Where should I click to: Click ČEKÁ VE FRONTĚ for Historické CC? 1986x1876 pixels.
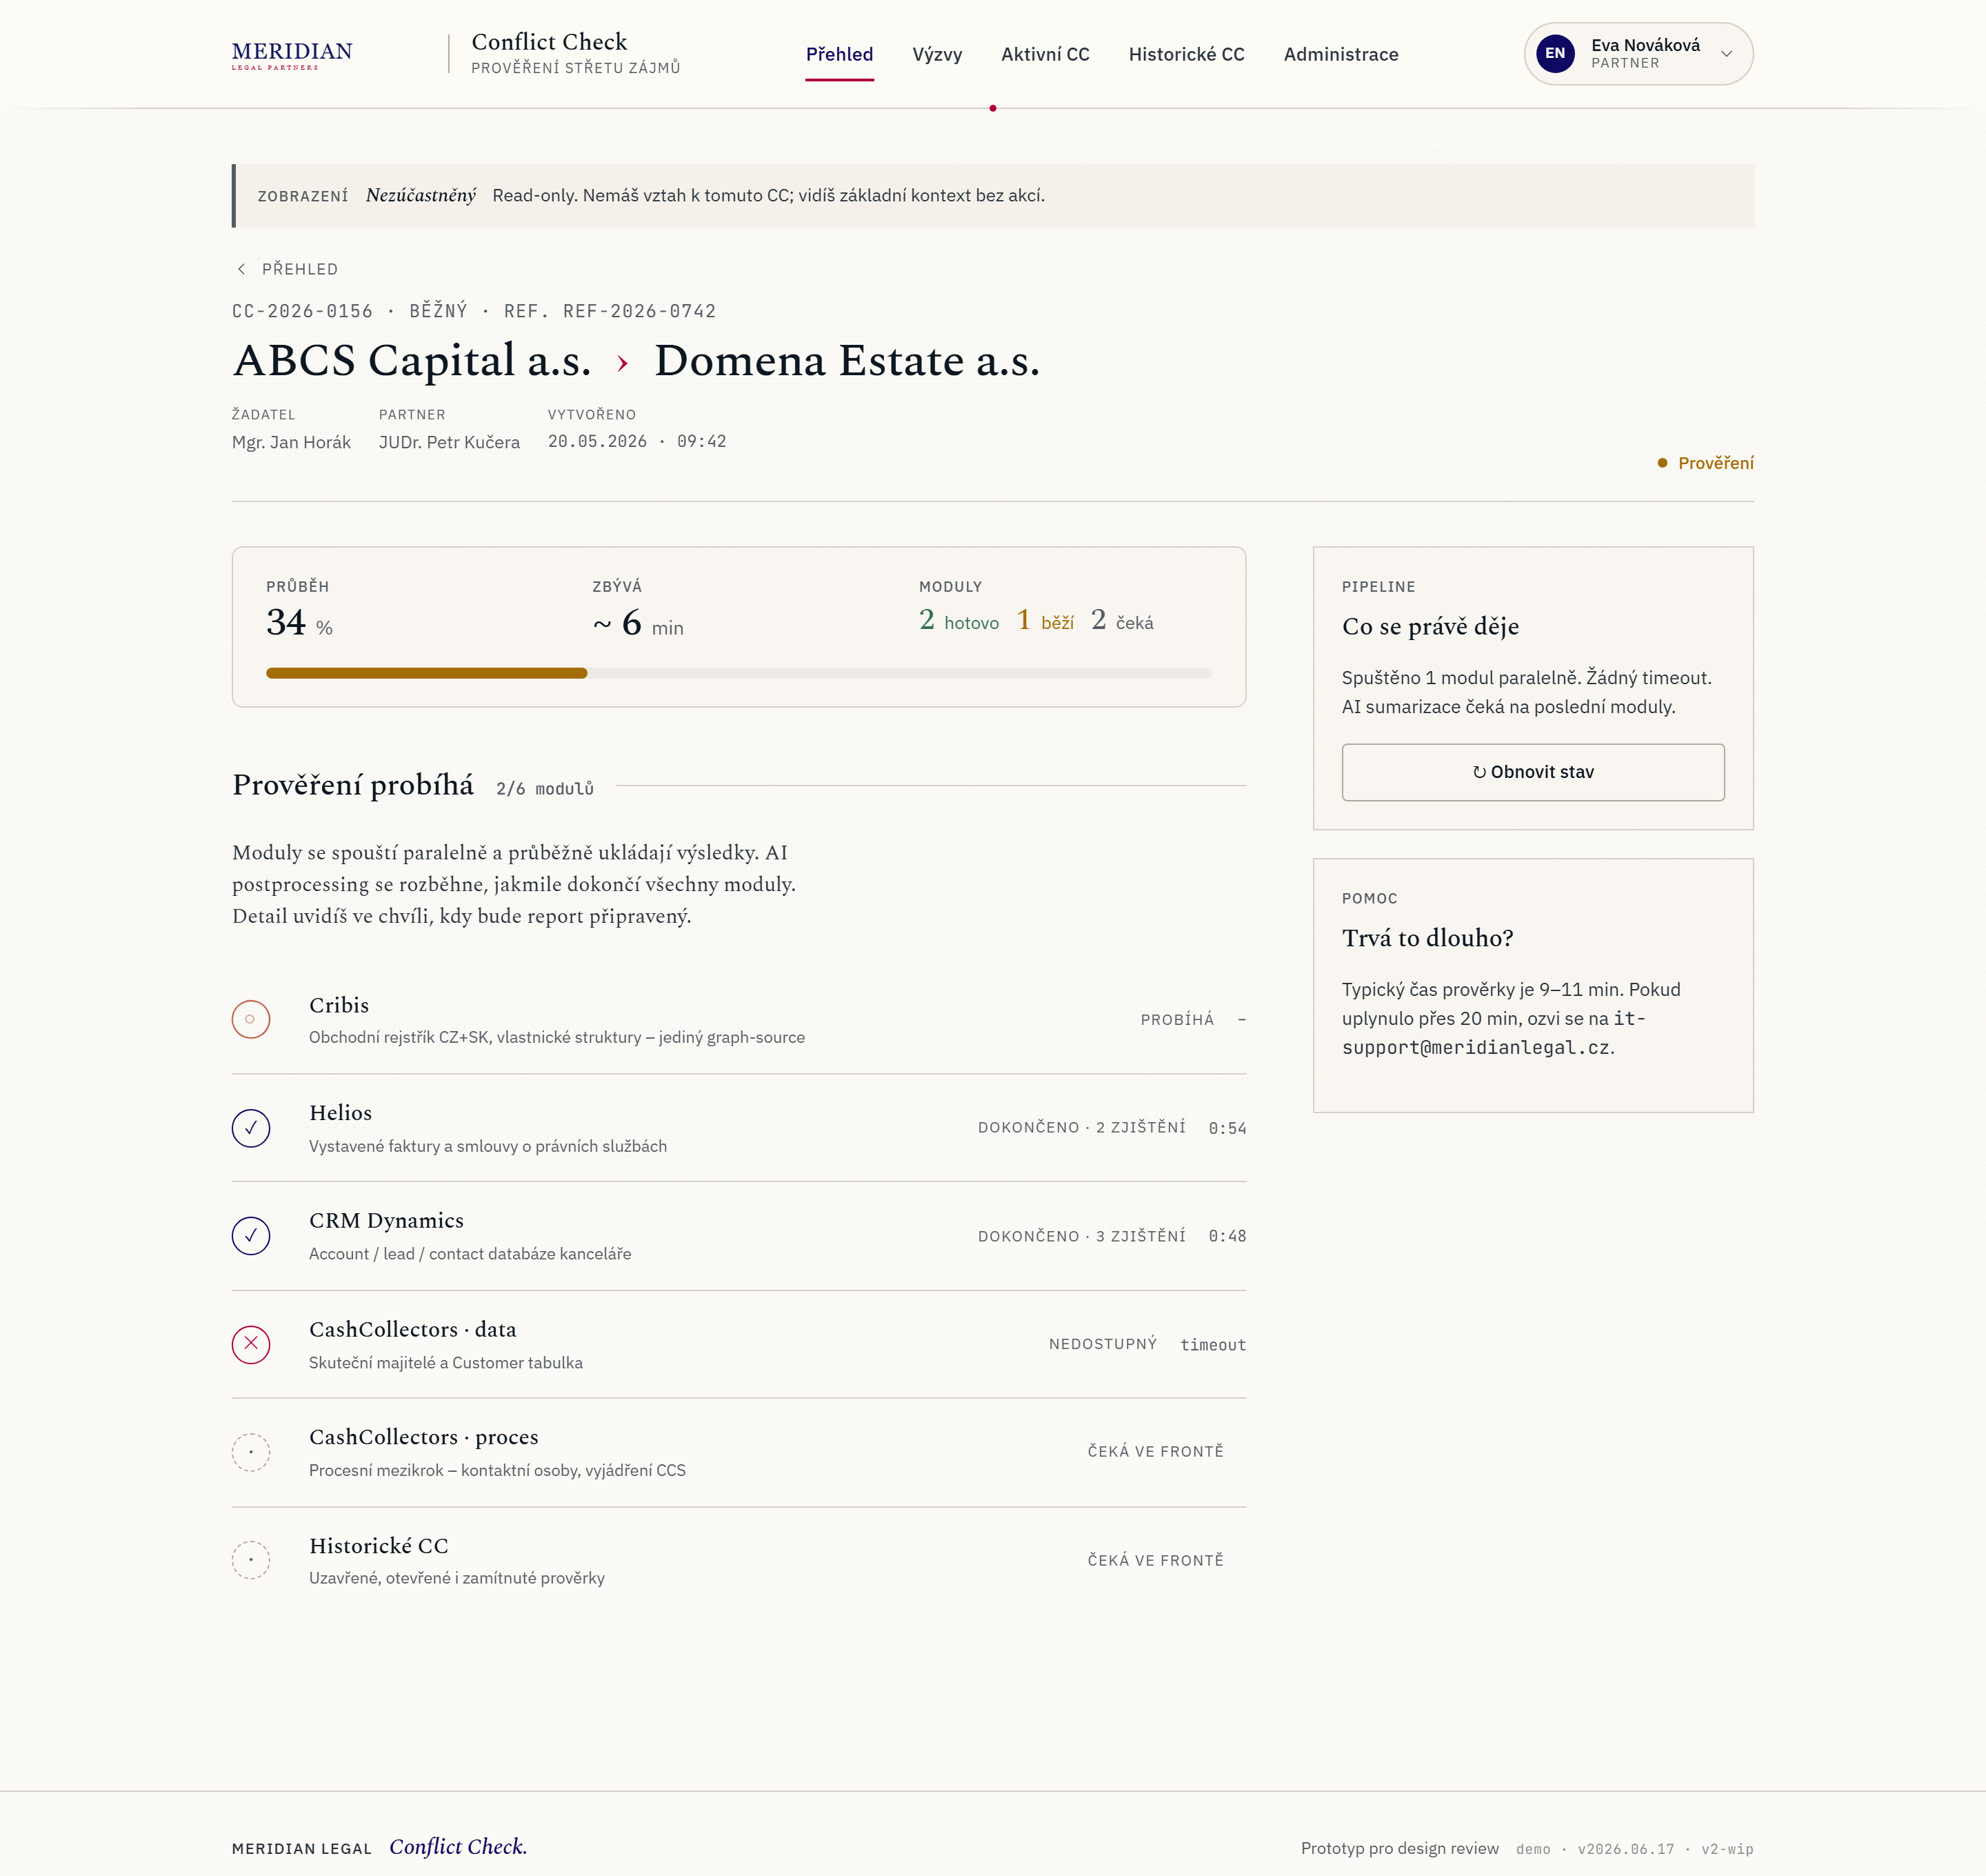[x=1155, y=1560]
